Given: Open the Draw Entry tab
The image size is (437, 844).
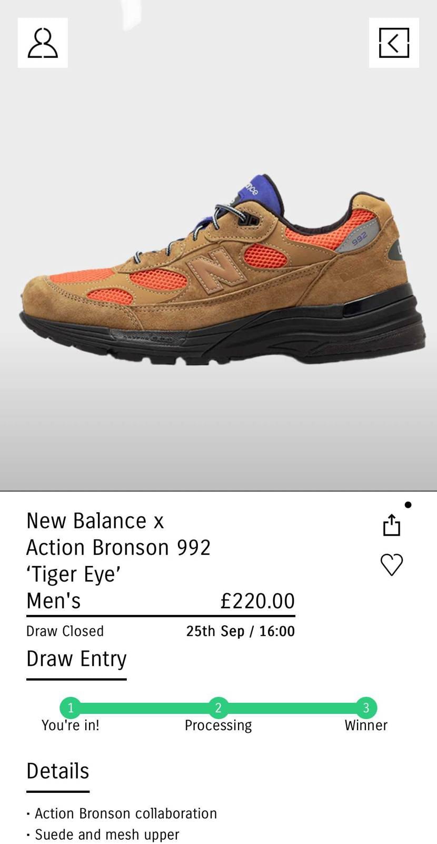Looking at the screenshot, I should click(x=76, y=659).
